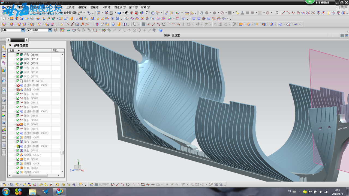Viewport: 349px width, 196px height.
Task: Open the 信息(I) menu
Action: pos(95,7)
